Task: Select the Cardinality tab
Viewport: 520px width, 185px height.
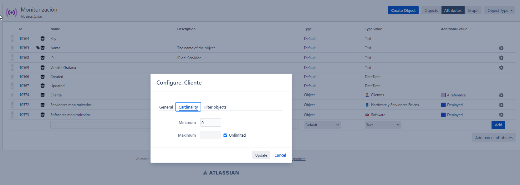Action: point(188,107)
